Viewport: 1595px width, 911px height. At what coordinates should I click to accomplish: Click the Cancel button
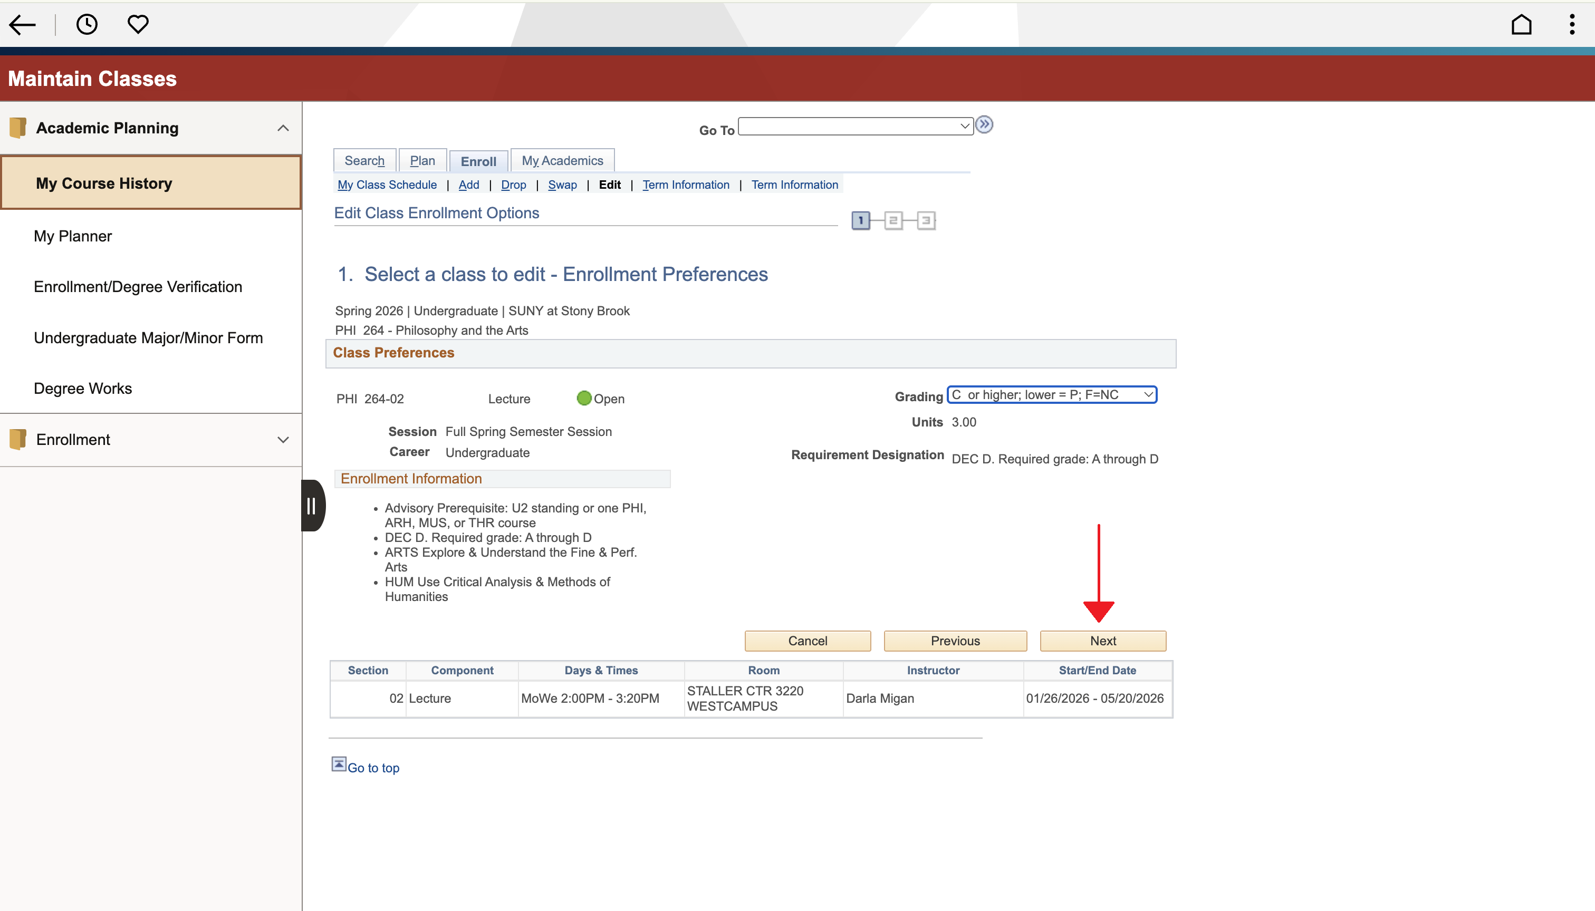point(808,641)
